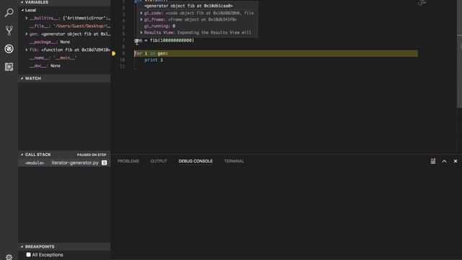Expand gi_code in the hover popup
This screenshot has height=260, width=462.
click(141, 13)
